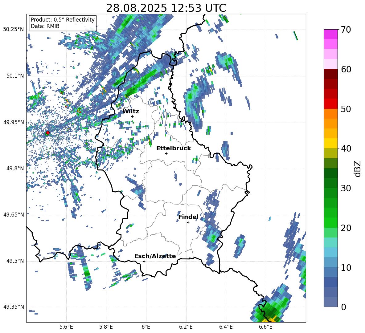Click the 40 colorbar tick label
Viewport: 365px width, 333px height.
[x=346, y=148]
